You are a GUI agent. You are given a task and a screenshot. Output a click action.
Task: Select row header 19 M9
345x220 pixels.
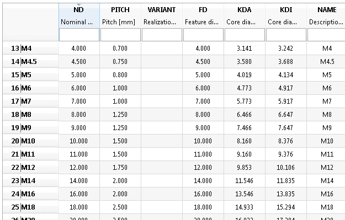point(30,128)
